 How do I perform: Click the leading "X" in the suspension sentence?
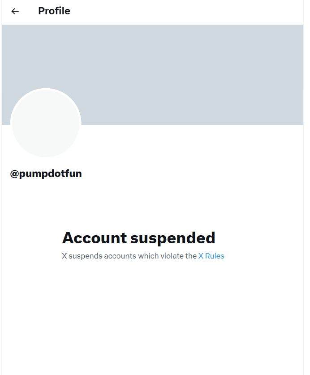64,256
